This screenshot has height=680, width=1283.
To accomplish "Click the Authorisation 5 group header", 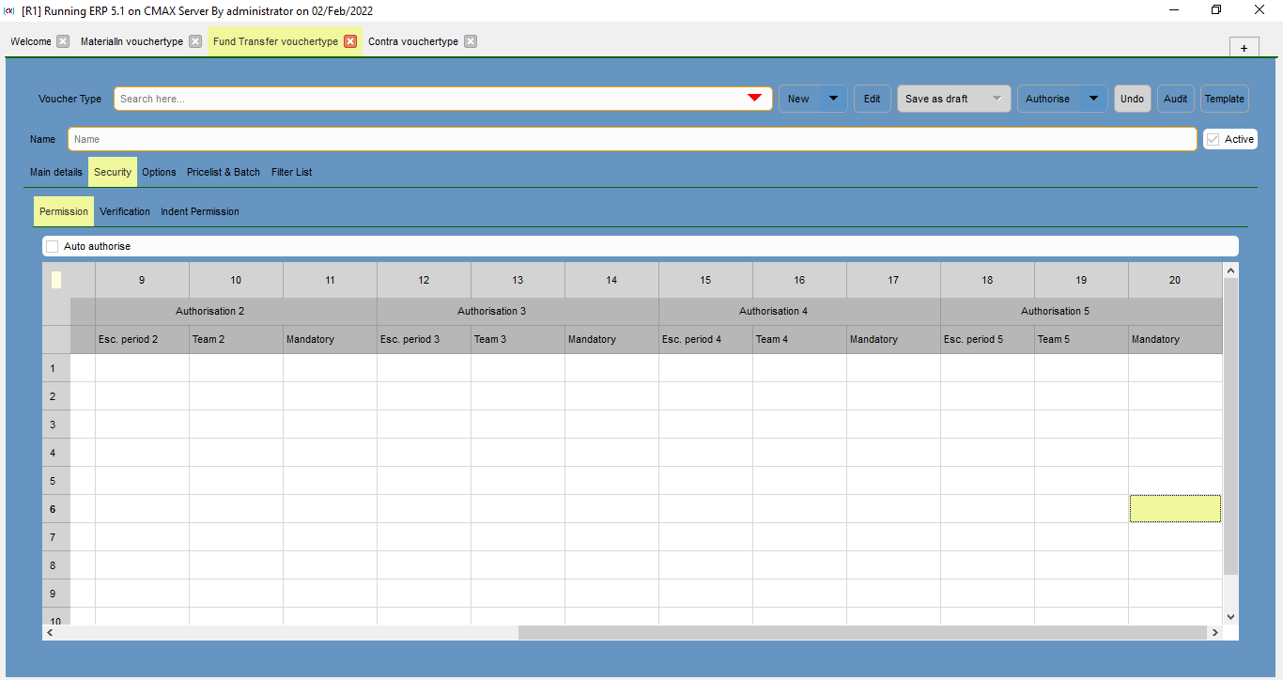I will coord(1081,311).
